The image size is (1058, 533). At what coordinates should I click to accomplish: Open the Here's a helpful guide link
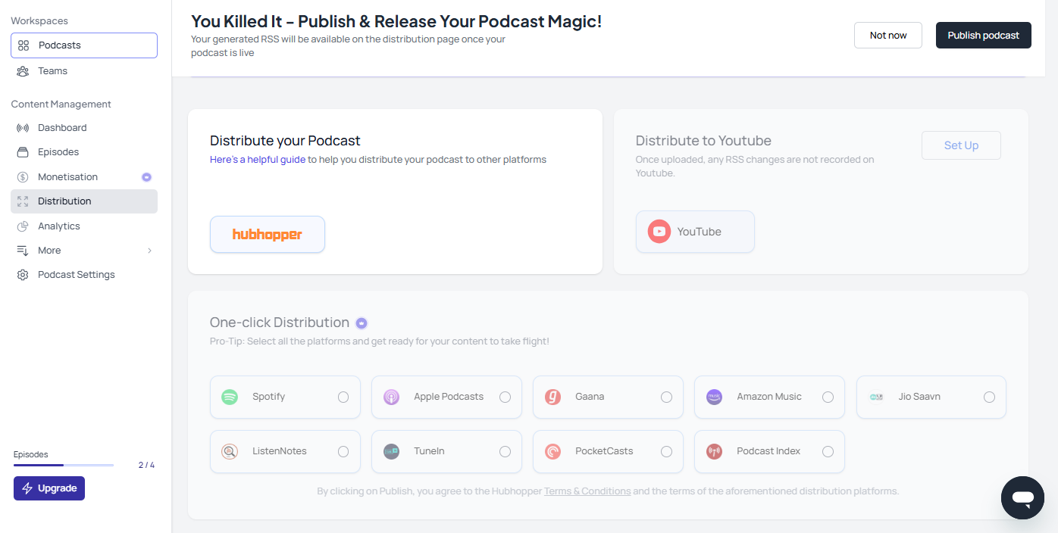click(258, 160)
